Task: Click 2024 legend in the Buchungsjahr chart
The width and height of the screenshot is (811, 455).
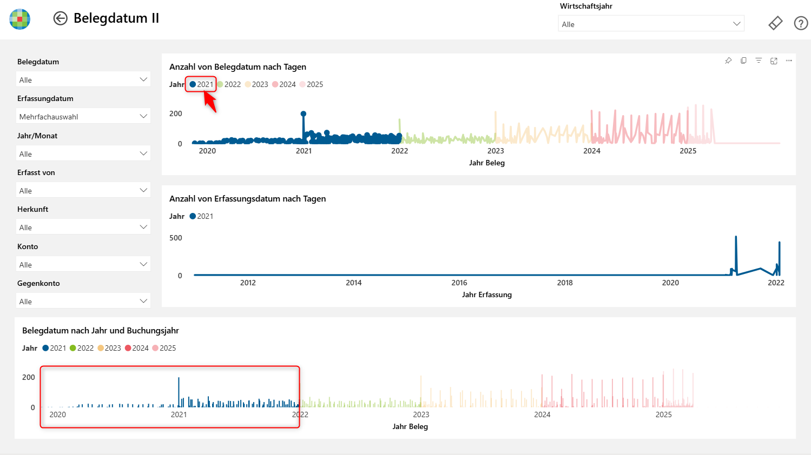Action: click(x=137, y=348)
